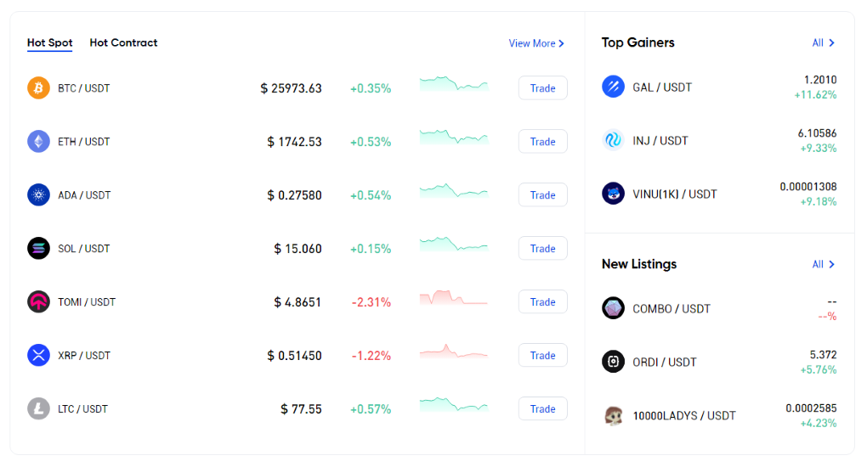
Task: Expand All in New Listings
Action: pyautogui.click(x=823, y=264)
